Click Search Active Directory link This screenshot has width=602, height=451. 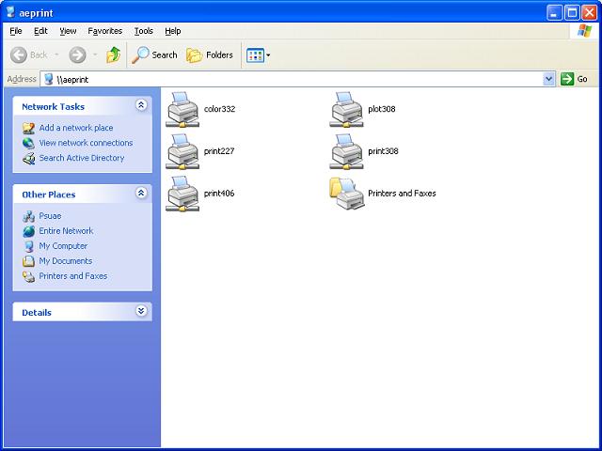coord(82,158)
